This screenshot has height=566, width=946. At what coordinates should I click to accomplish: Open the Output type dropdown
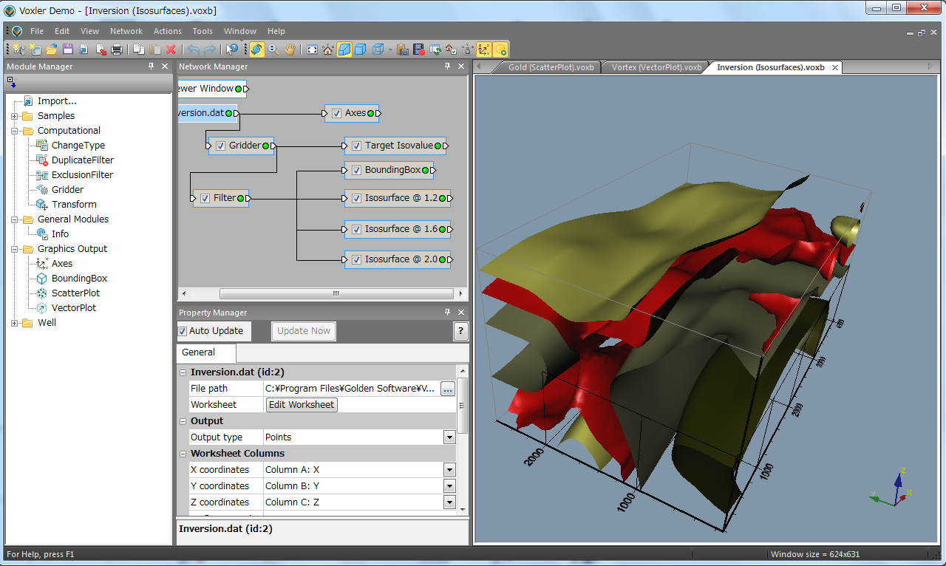[449, 437]
